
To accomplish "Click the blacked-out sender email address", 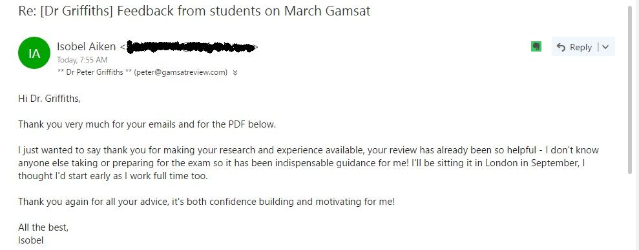I will 191,47.
